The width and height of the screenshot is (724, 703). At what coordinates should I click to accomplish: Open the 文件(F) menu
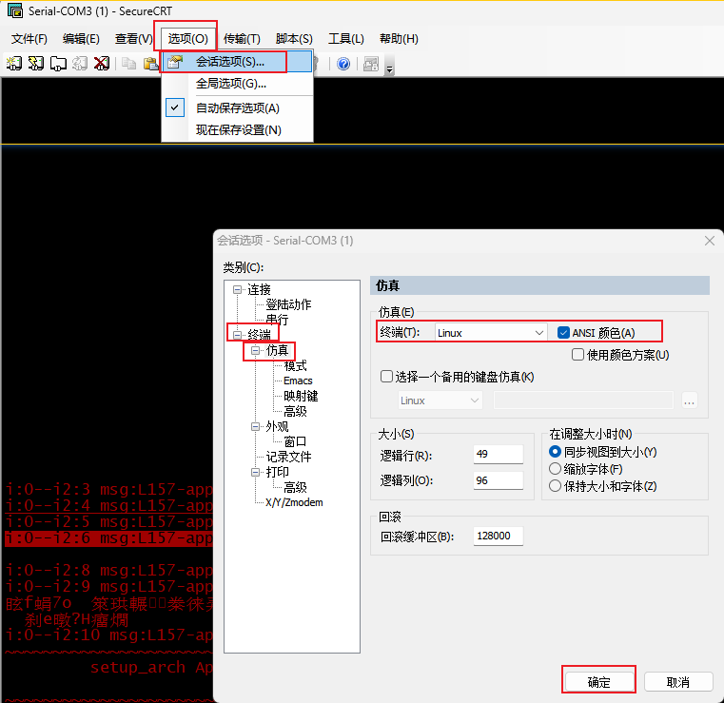(x=29, y=39)
